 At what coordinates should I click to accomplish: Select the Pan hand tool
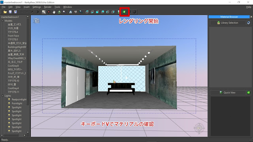pos(54,12)
